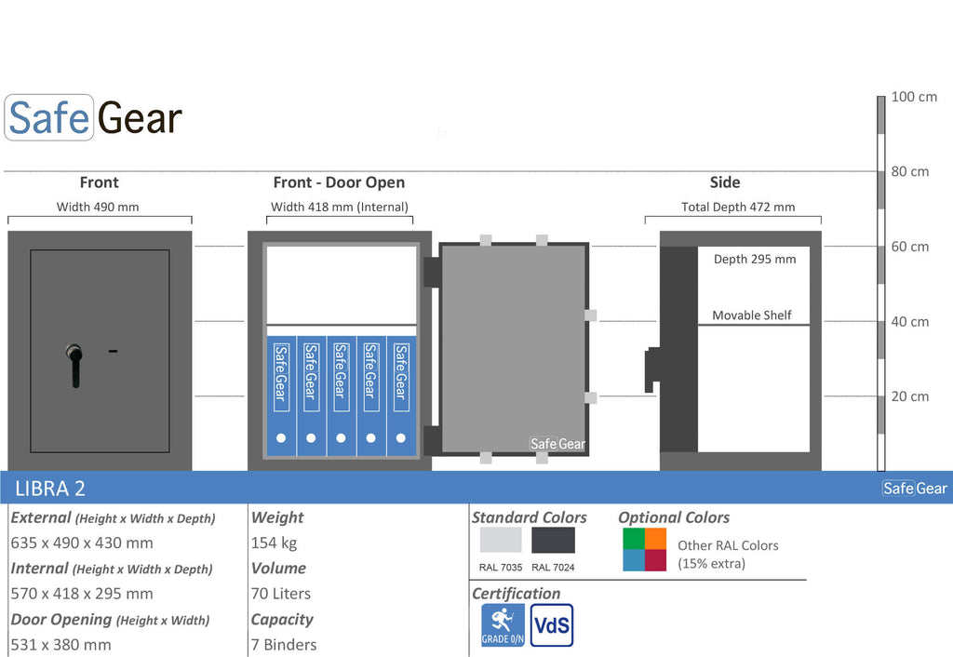Click the 'External' dimensions heading

tap(41, 517)
